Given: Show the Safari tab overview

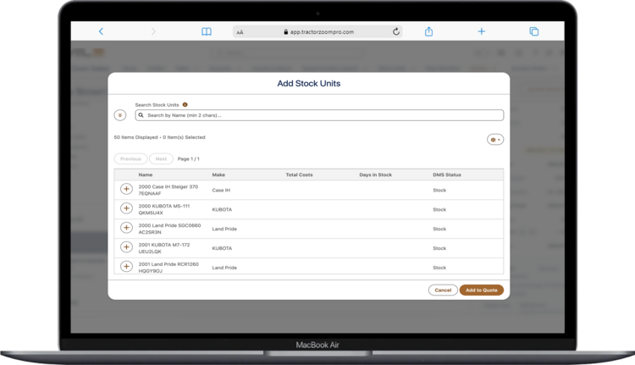Looking at the screenshot, I should click(x=533, y=31).
